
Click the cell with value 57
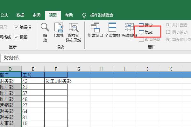click(33, 93)
